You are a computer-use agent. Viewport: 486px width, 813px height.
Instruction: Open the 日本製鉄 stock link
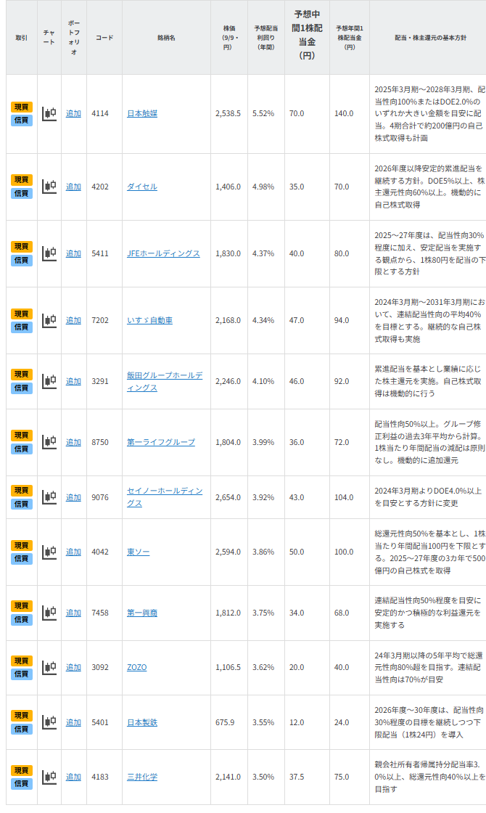click(x=142, y=722)
